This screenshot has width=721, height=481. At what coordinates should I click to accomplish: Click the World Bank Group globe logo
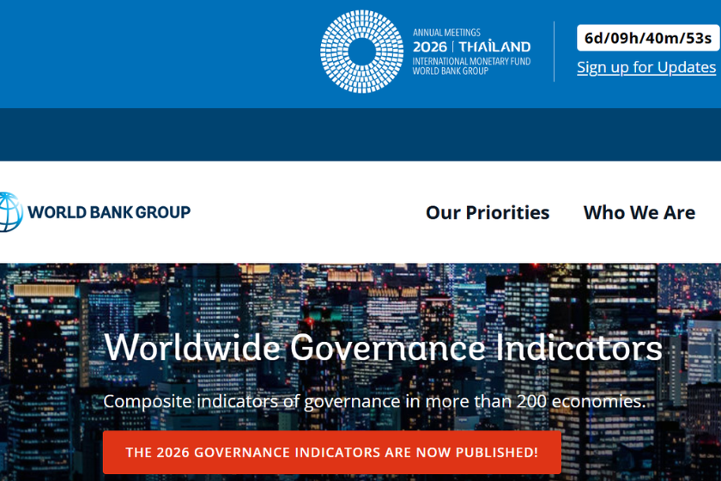click(11, 212)
